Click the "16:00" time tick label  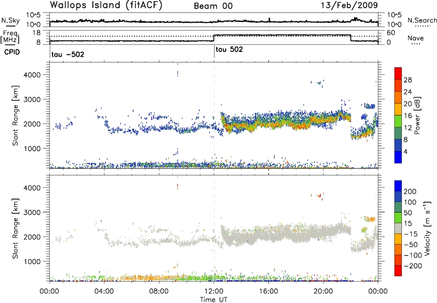pos(268,292)
